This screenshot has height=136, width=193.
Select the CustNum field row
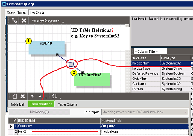coord(162,84)
